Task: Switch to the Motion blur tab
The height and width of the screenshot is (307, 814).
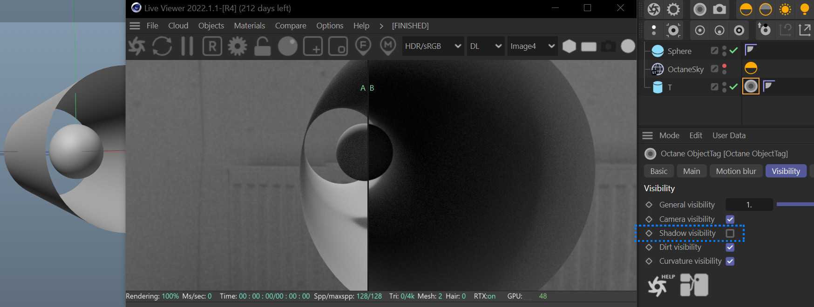Action: [736, 171]
